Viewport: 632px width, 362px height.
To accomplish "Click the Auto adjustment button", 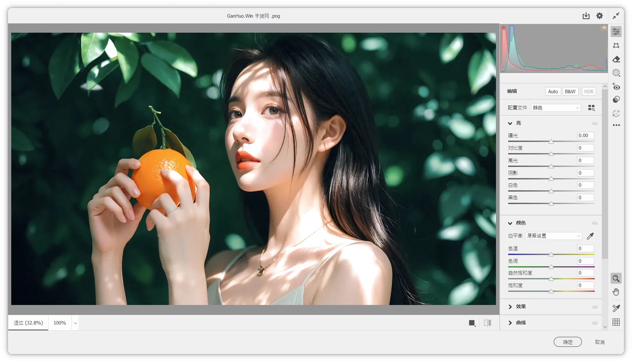I will tap(553, 91).
